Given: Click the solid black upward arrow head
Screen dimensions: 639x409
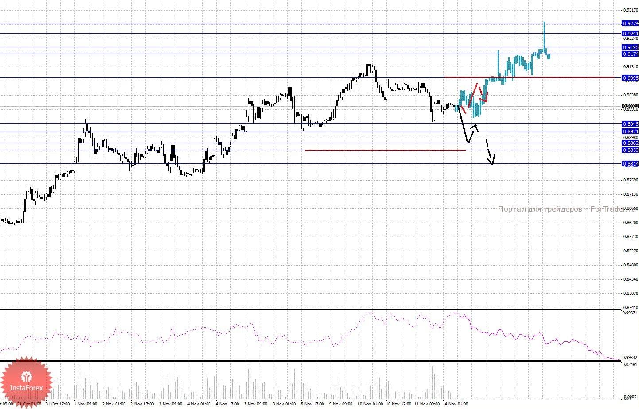Looking at the screenshot, I should tap(475, 127).
